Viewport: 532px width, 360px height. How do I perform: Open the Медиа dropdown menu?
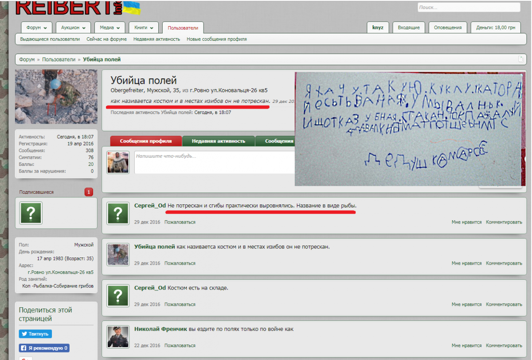110,27
